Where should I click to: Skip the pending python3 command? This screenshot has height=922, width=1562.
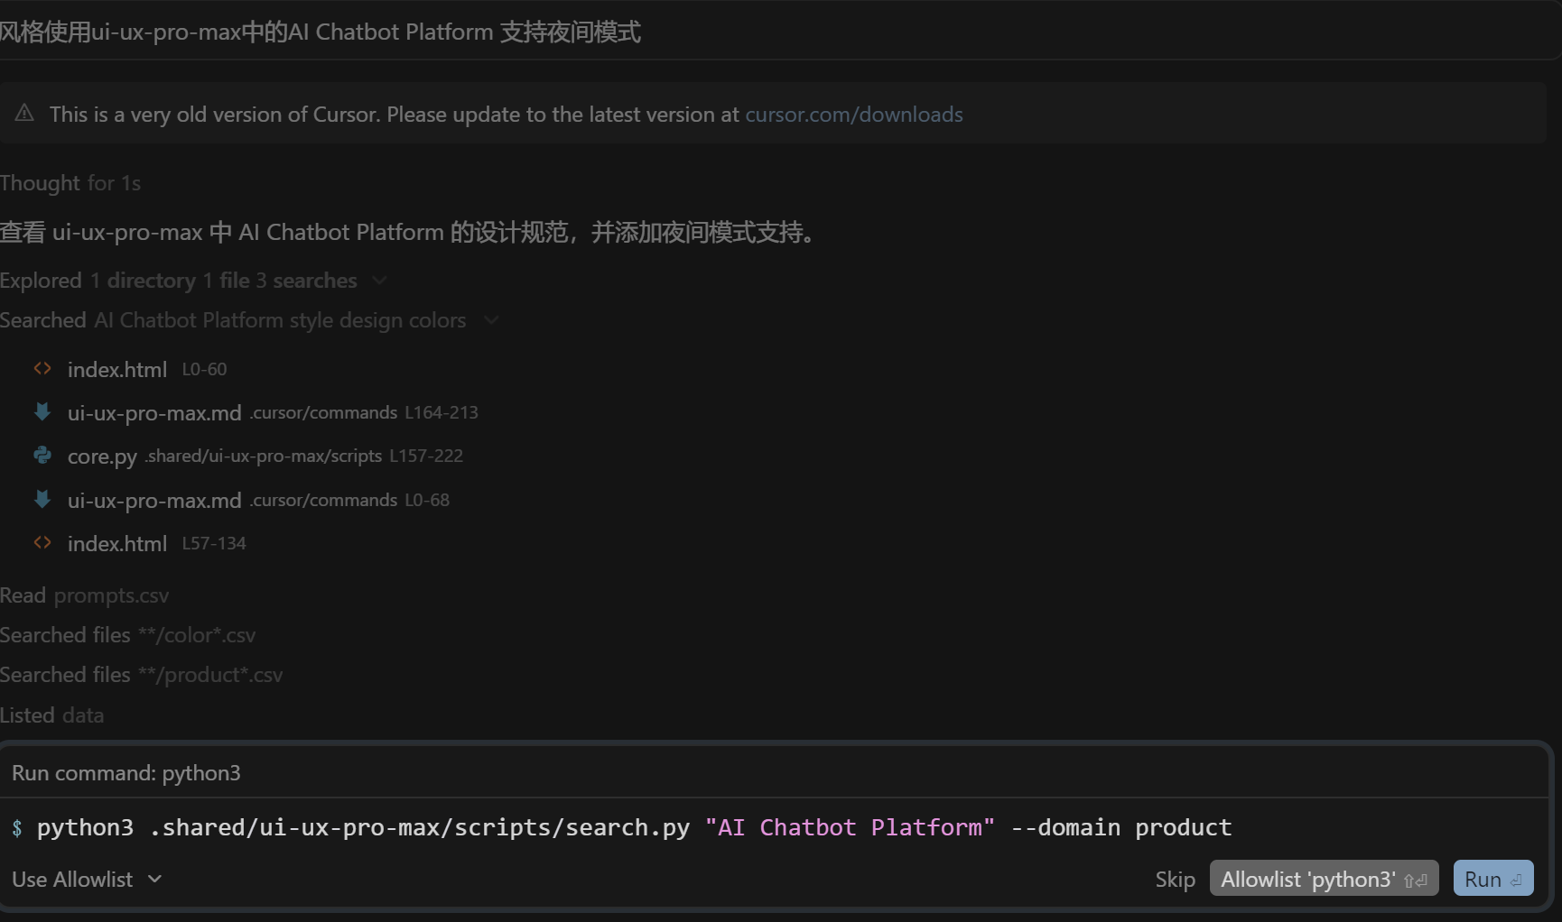[1174, 879]
